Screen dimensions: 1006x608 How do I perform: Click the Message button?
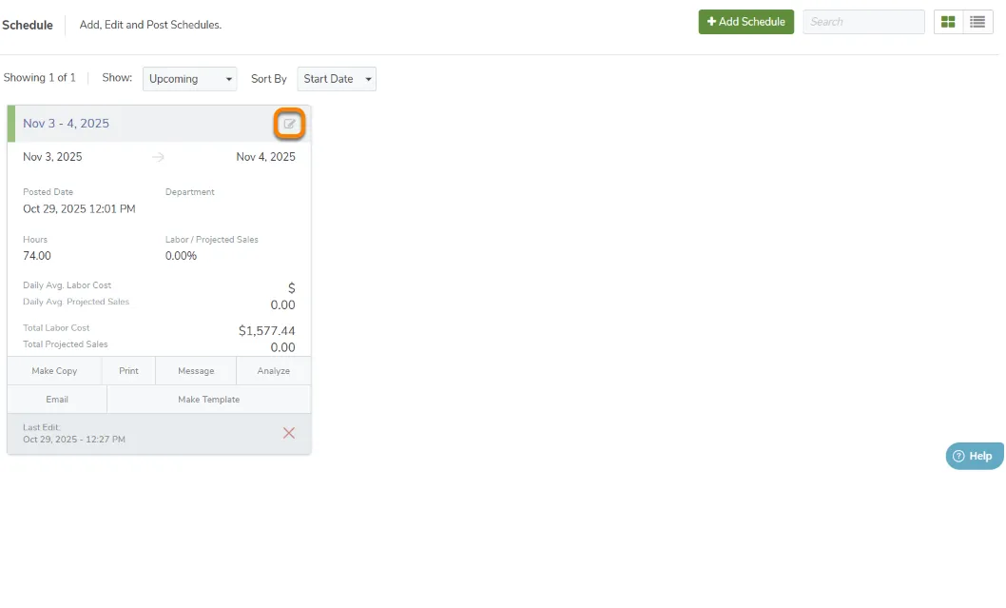(196, 371)
